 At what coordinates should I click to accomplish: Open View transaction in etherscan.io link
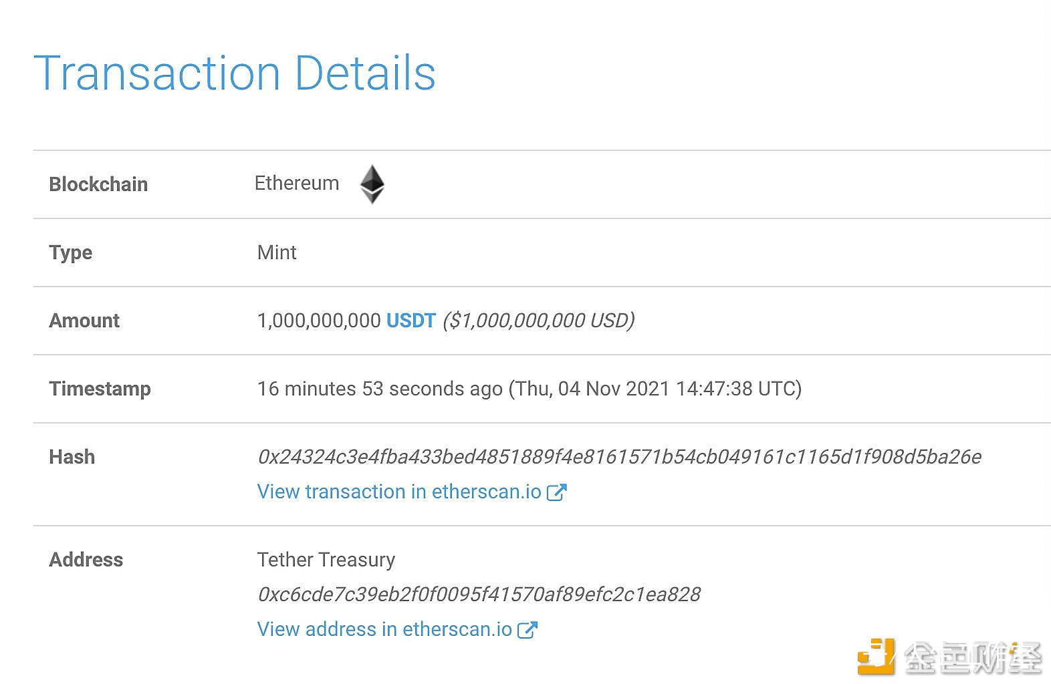399,492
